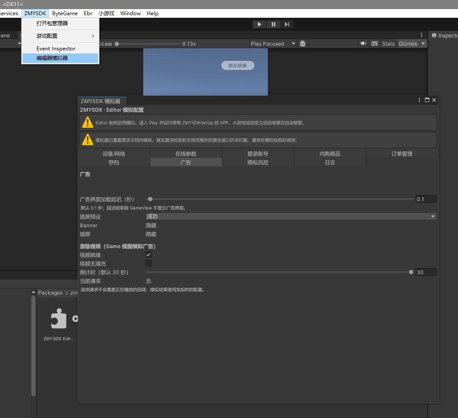Switch to the 广告 tab

click(x=186, y=163)
